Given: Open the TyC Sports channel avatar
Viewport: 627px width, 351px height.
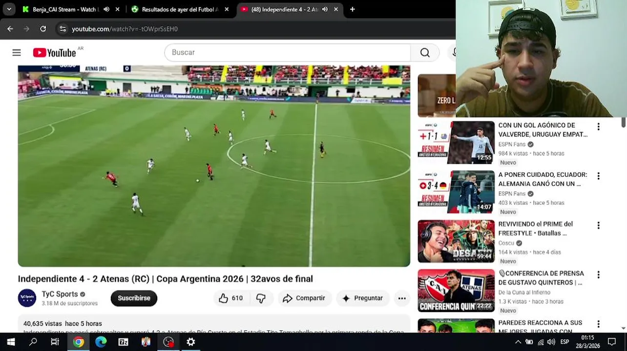Looking at the screenshot, I should (x=27, y=298).
